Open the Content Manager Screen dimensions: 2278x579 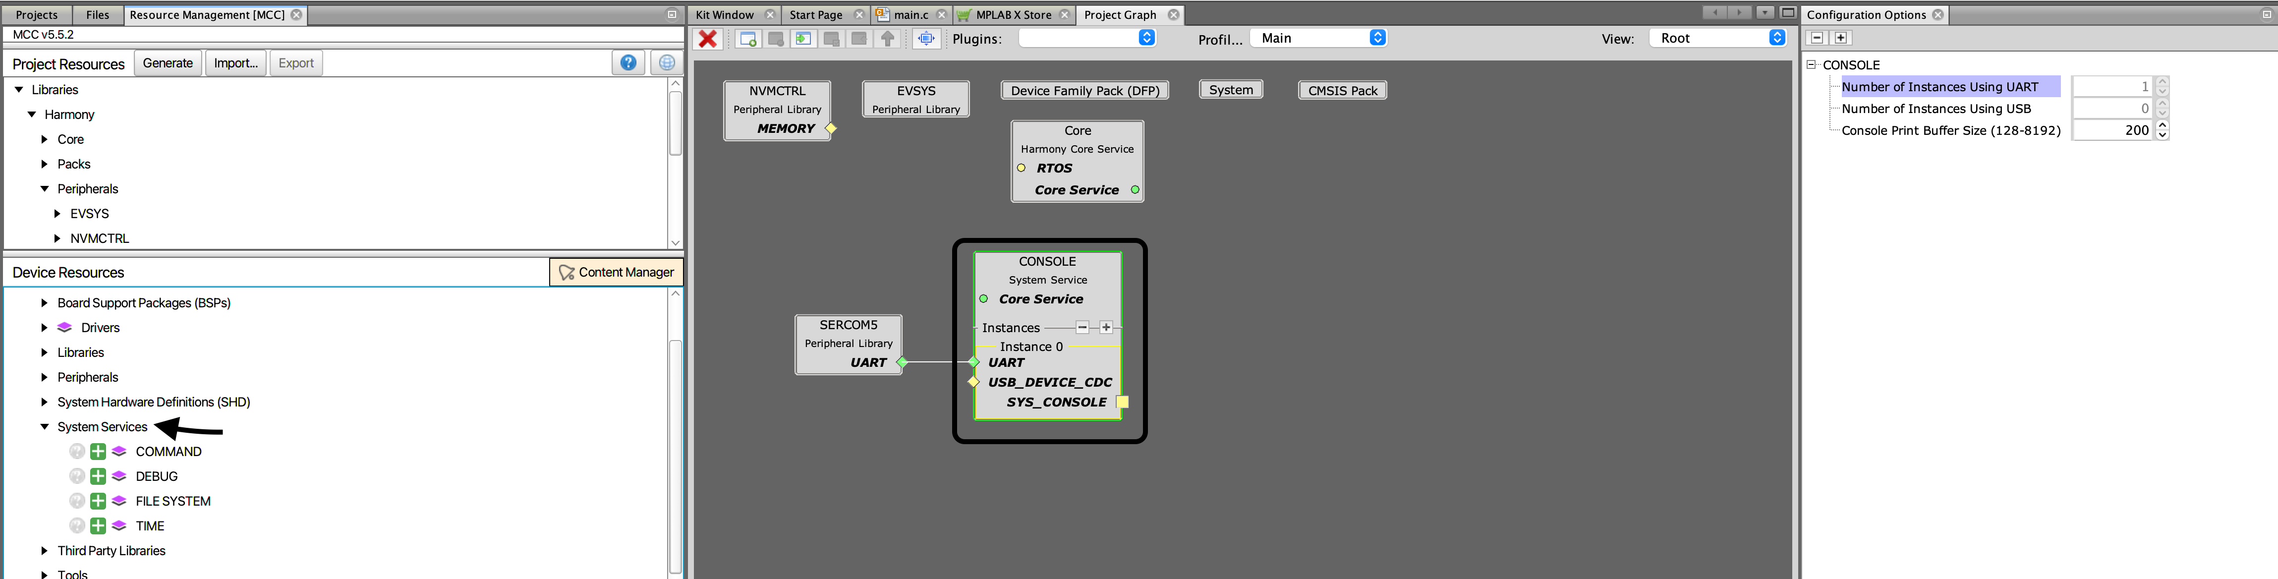click(x=617, y=271)
